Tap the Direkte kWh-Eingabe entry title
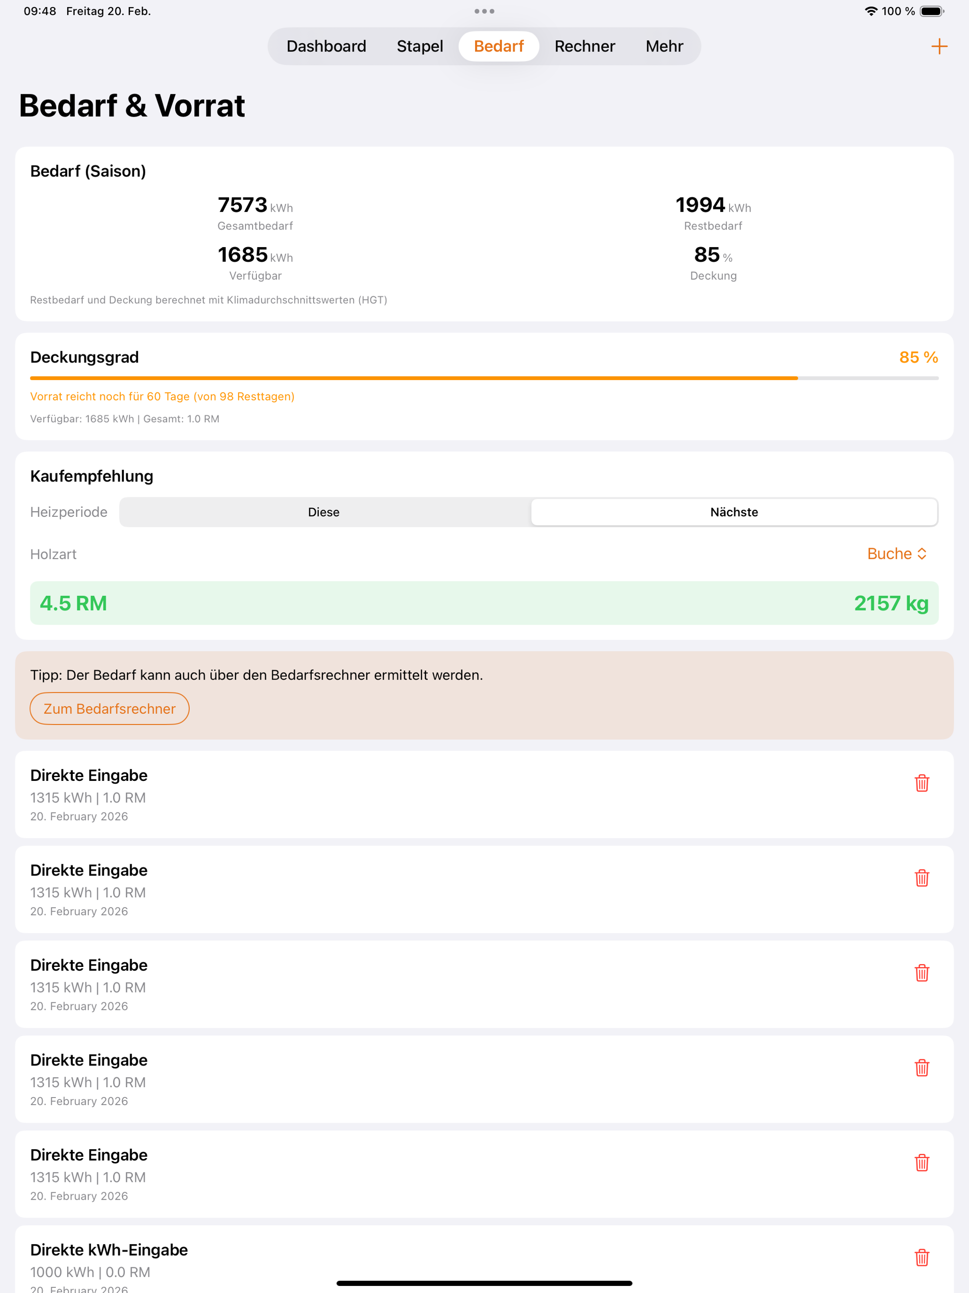 click(109, 1250)
